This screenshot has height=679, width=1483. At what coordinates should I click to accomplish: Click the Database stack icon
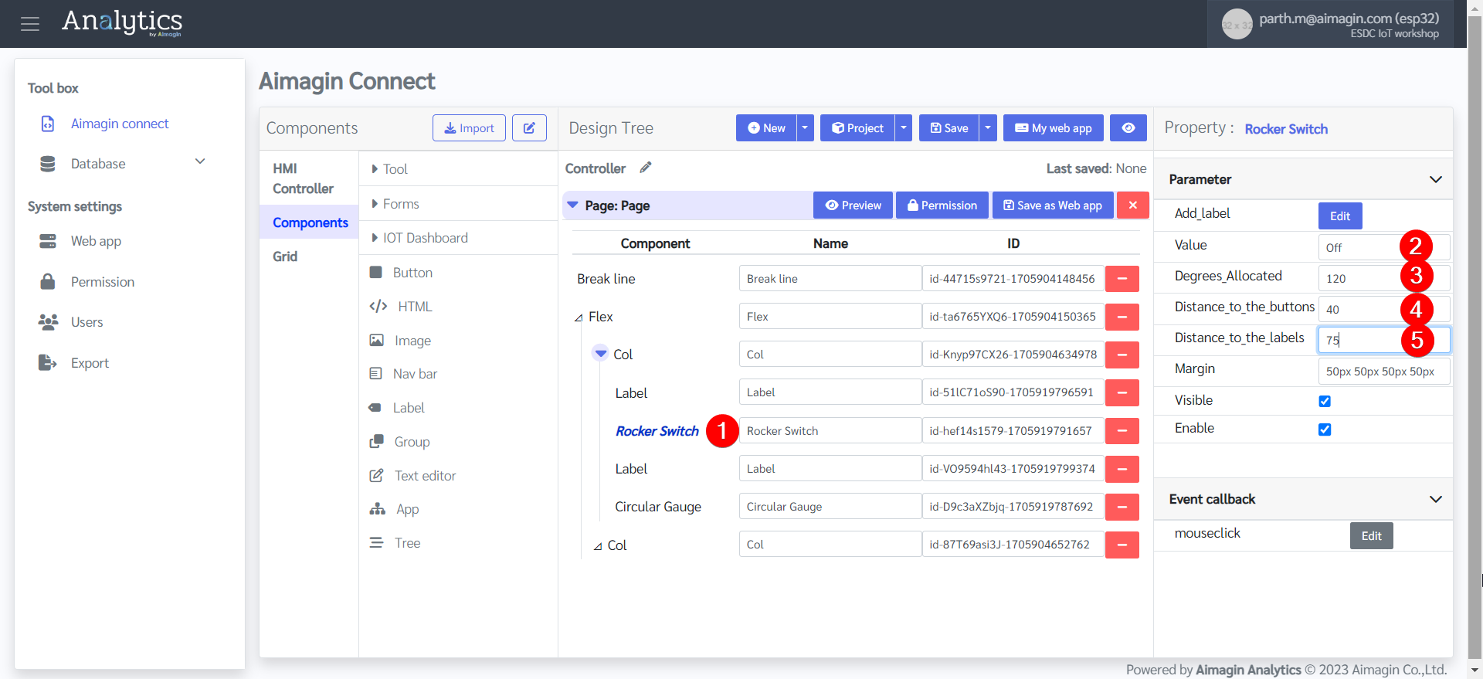pyautogui.click(x=48, y=164)
